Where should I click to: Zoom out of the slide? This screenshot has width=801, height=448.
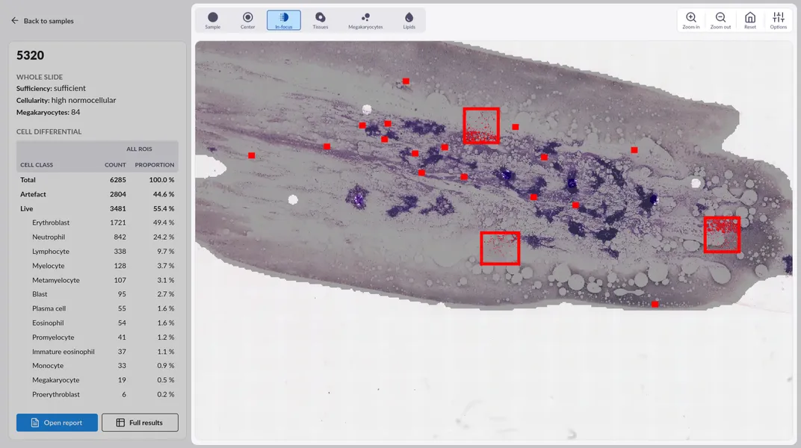(x=720, y=20)
